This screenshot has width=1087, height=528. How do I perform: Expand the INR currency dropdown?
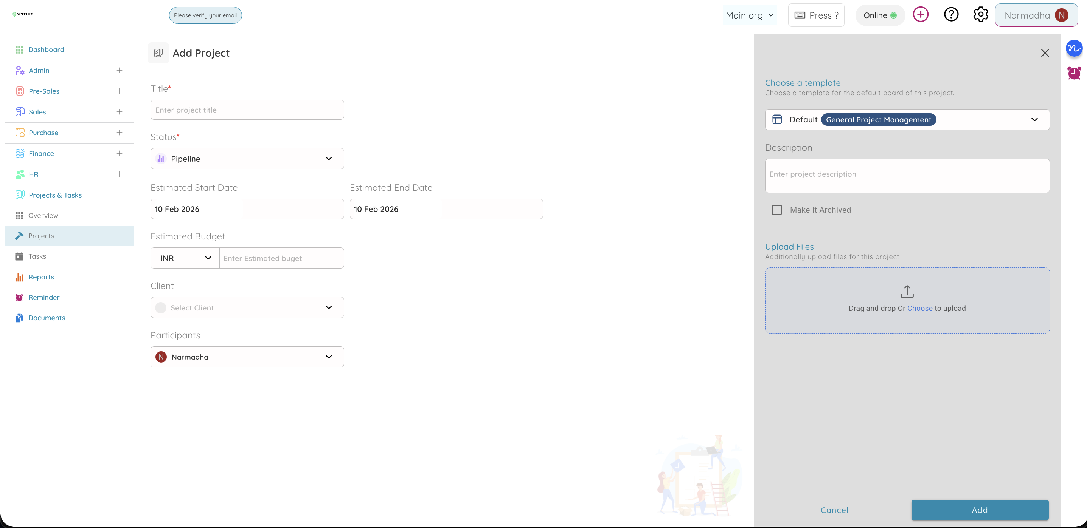(184, 258)
